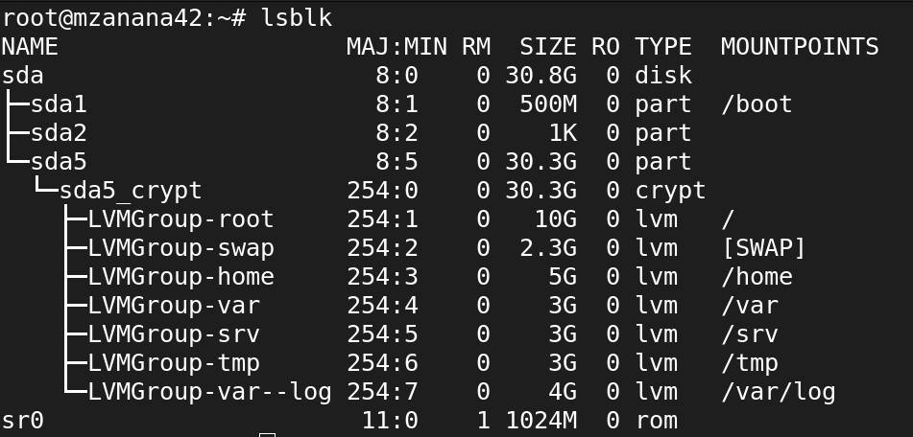Click the LVMGroup-var--log volume name
This screenshot has height=437, width=913.
point(209,392)
